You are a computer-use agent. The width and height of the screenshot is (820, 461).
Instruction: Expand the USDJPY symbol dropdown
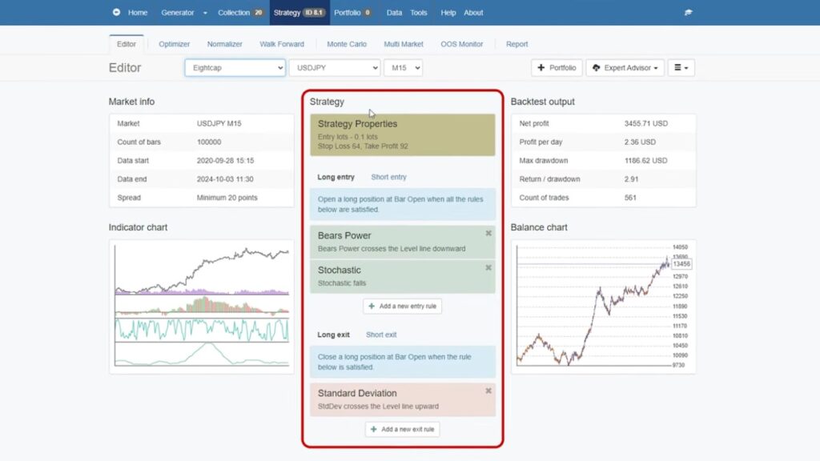tap(334, 68)
